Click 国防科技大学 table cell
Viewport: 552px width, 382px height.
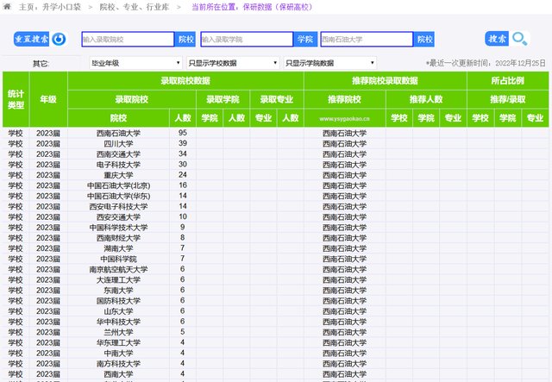(x=118, y=301)
